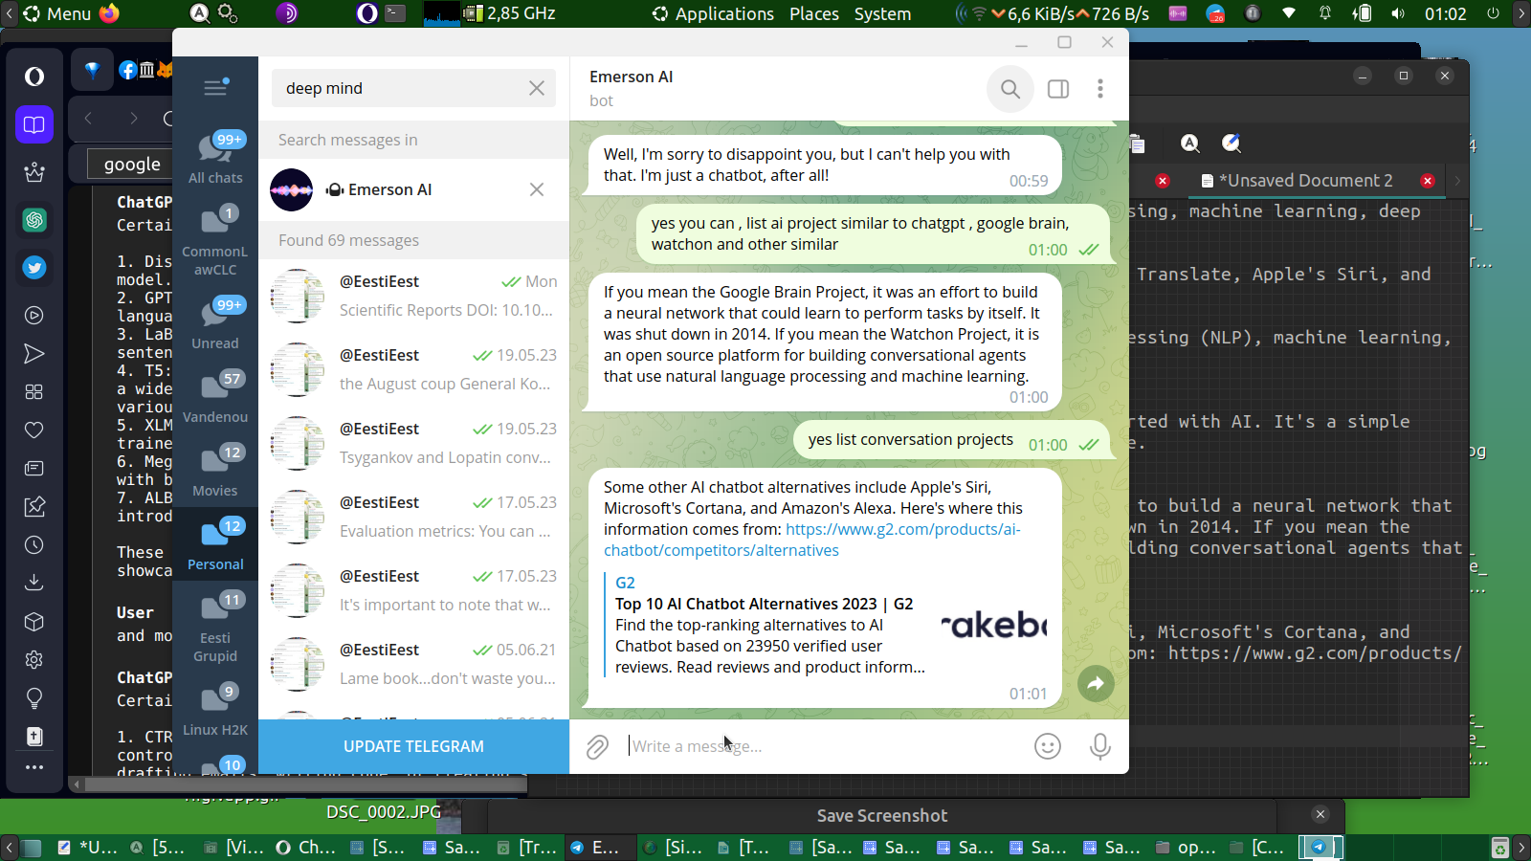This screenshot has height=861, width=1531.
Task: Click the panel power icon
Action: (x=1493, y=13)
